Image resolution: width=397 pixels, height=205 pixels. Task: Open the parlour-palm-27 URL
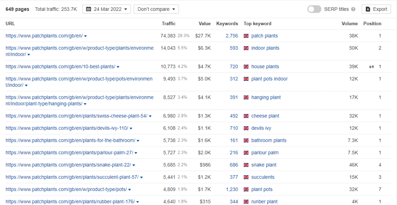tap(69, 153)
